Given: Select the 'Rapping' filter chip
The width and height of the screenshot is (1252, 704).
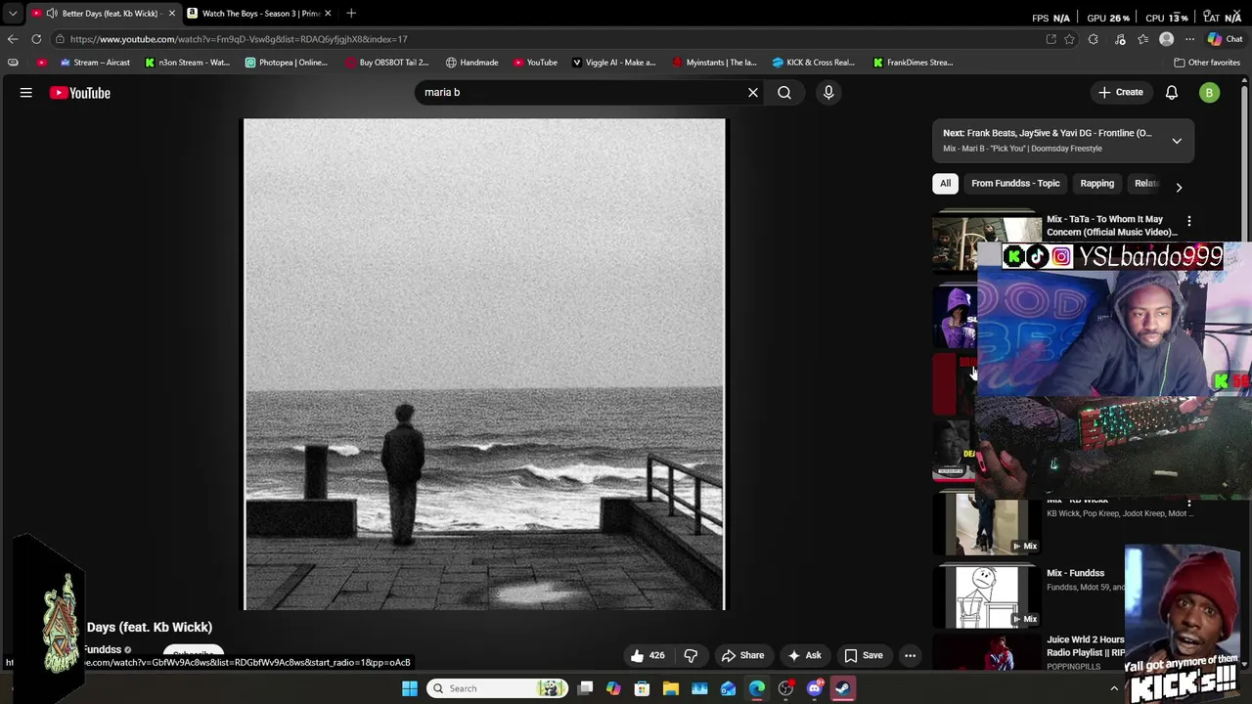Looking at the screenshot, I should coord(1096,183).
